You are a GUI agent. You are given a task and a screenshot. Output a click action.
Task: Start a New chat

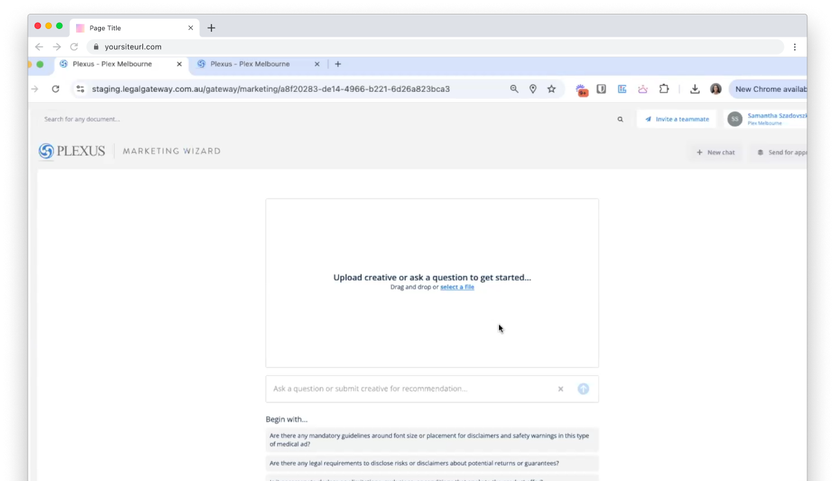tap(715, 153)
